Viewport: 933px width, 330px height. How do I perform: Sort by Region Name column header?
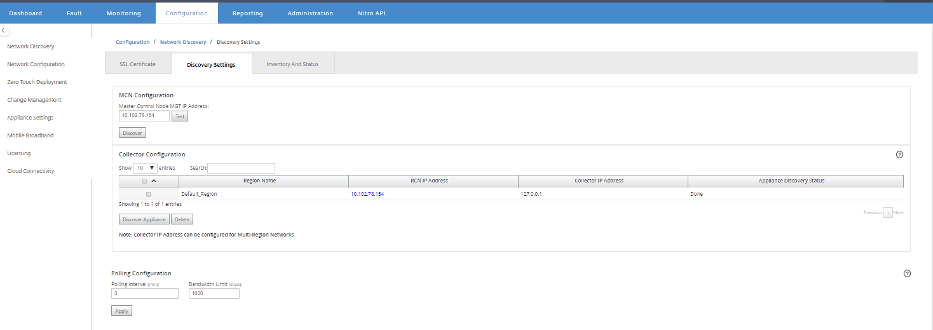[264, 181]
